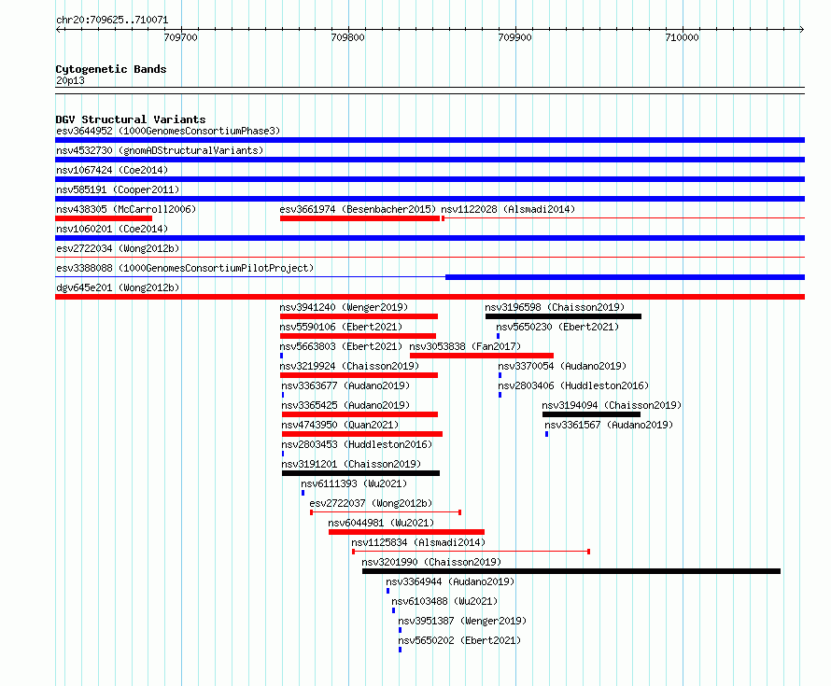The image size is (831, 686).
Task: Click the red bar of nsv3053838 (Fan2017)
Action: pos(482,356)
